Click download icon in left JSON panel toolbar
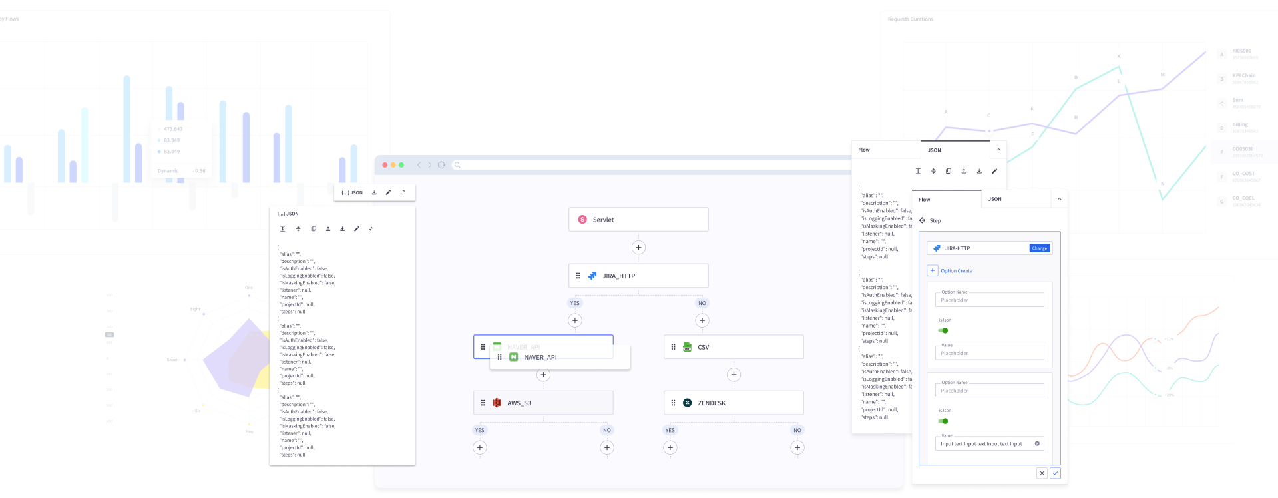This screenshot has height=498, width=1278. click(x=343, y=229)
